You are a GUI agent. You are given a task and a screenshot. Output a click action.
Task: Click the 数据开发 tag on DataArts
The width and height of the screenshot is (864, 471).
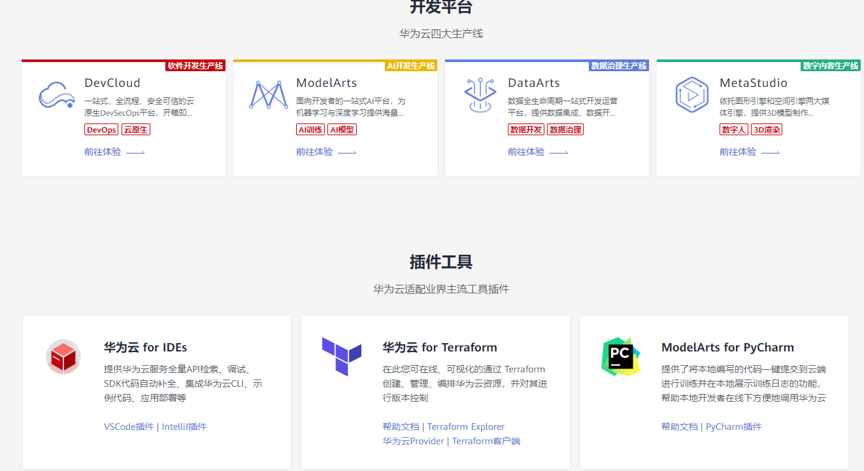pos(526,129)
